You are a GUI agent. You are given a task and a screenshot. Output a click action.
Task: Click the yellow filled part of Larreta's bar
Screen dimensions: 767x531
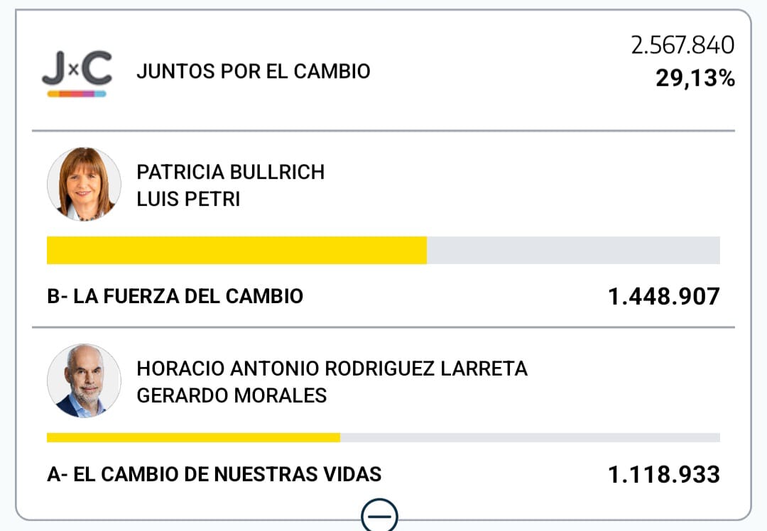click(193, 437)
